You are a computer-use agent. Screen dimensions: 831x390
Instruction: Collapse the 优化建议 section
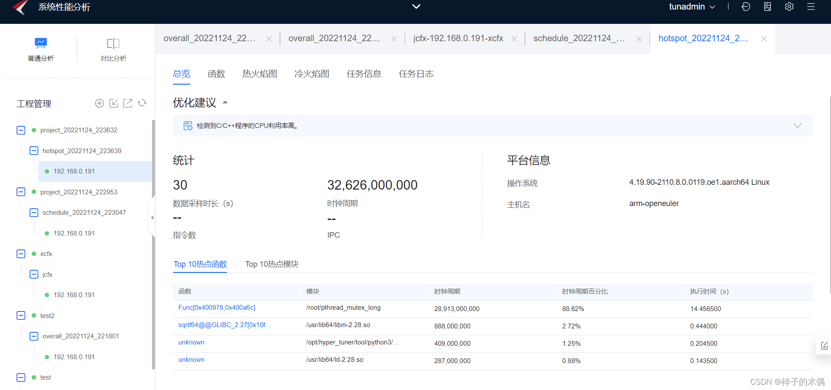pos(225,103)
